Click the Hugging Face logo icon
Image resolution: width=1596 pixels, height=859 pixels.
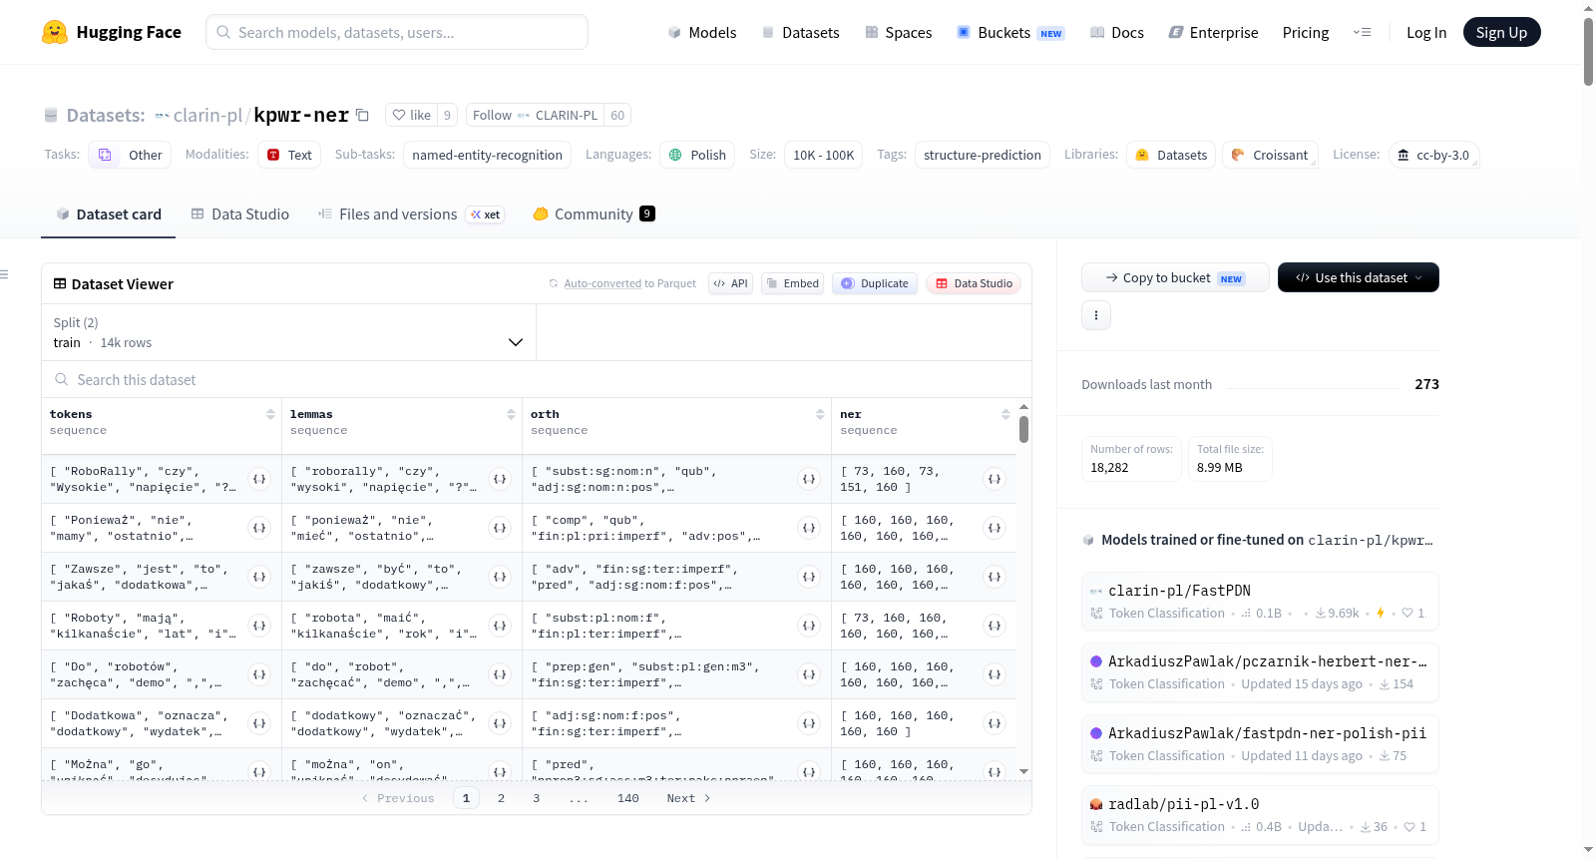[55, 32]
